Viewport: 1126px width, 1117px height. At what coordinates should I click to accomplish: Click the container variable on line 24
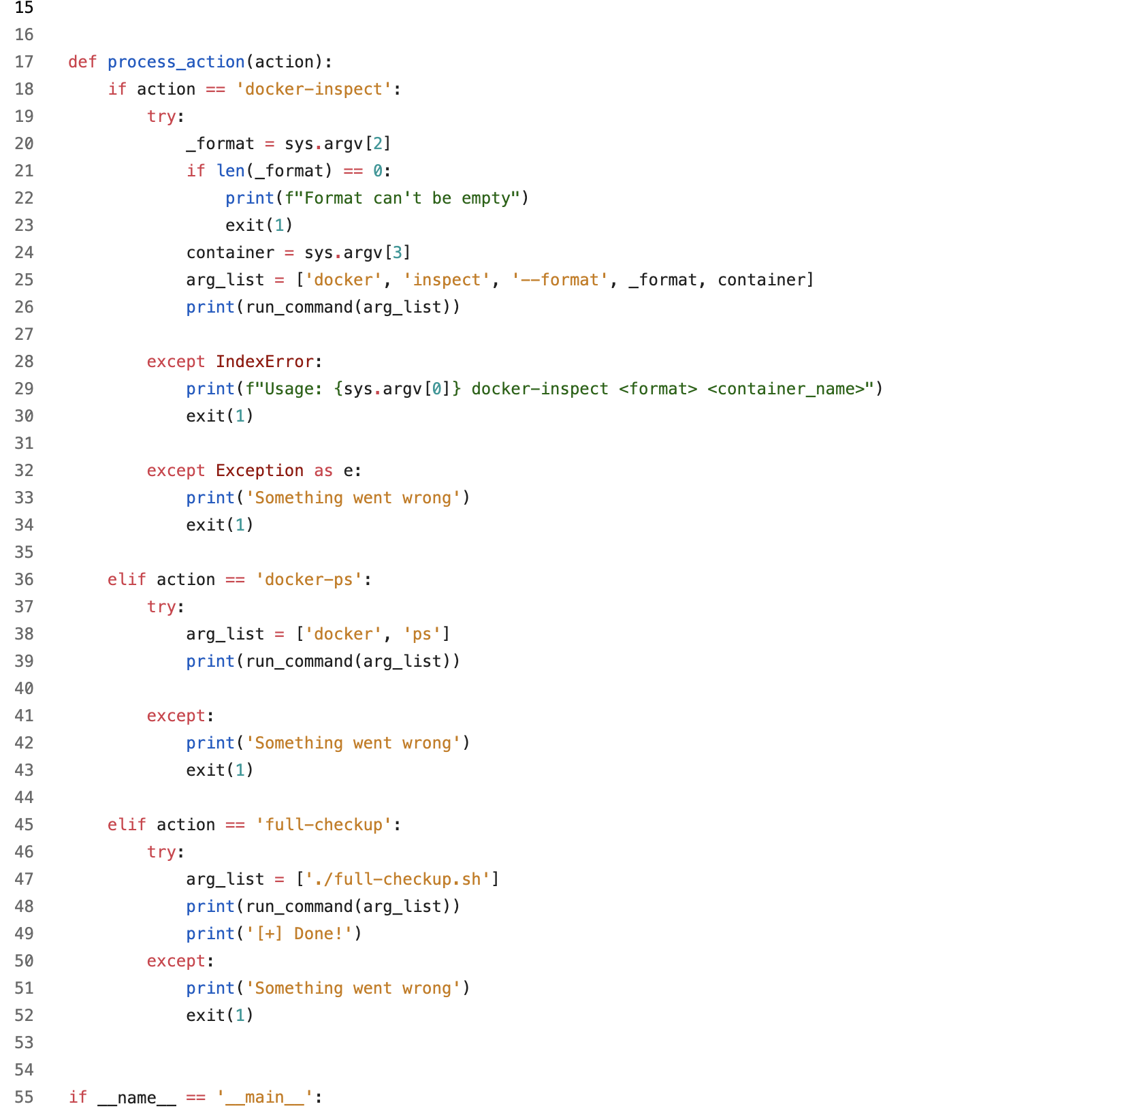click(x=230, y=253)
